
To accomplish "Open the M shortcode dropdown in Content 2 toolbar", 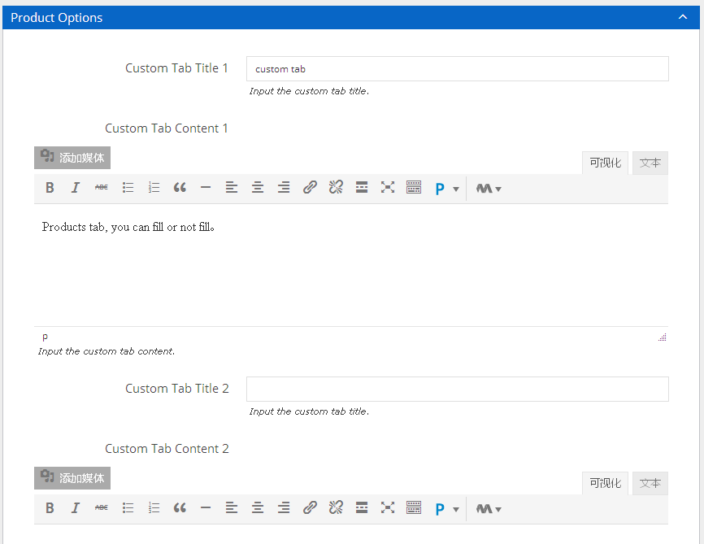I will [x=489, y=509].
